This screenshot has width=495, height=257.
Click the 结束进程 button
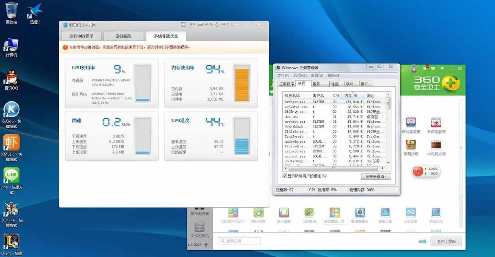pyautogui.click(x=376, y=176)
